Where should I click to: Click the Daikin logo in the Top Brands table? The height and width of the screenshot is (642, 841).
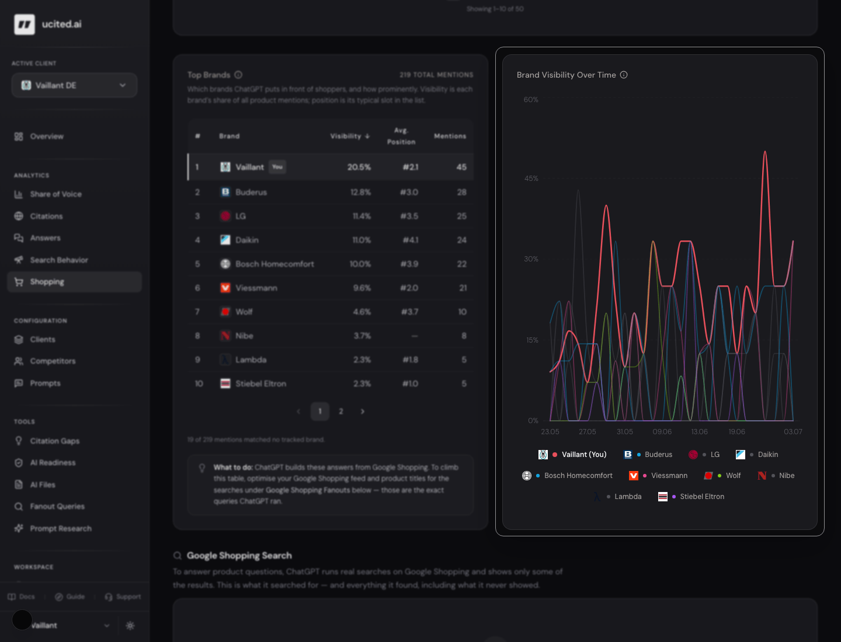click(225, 240)
